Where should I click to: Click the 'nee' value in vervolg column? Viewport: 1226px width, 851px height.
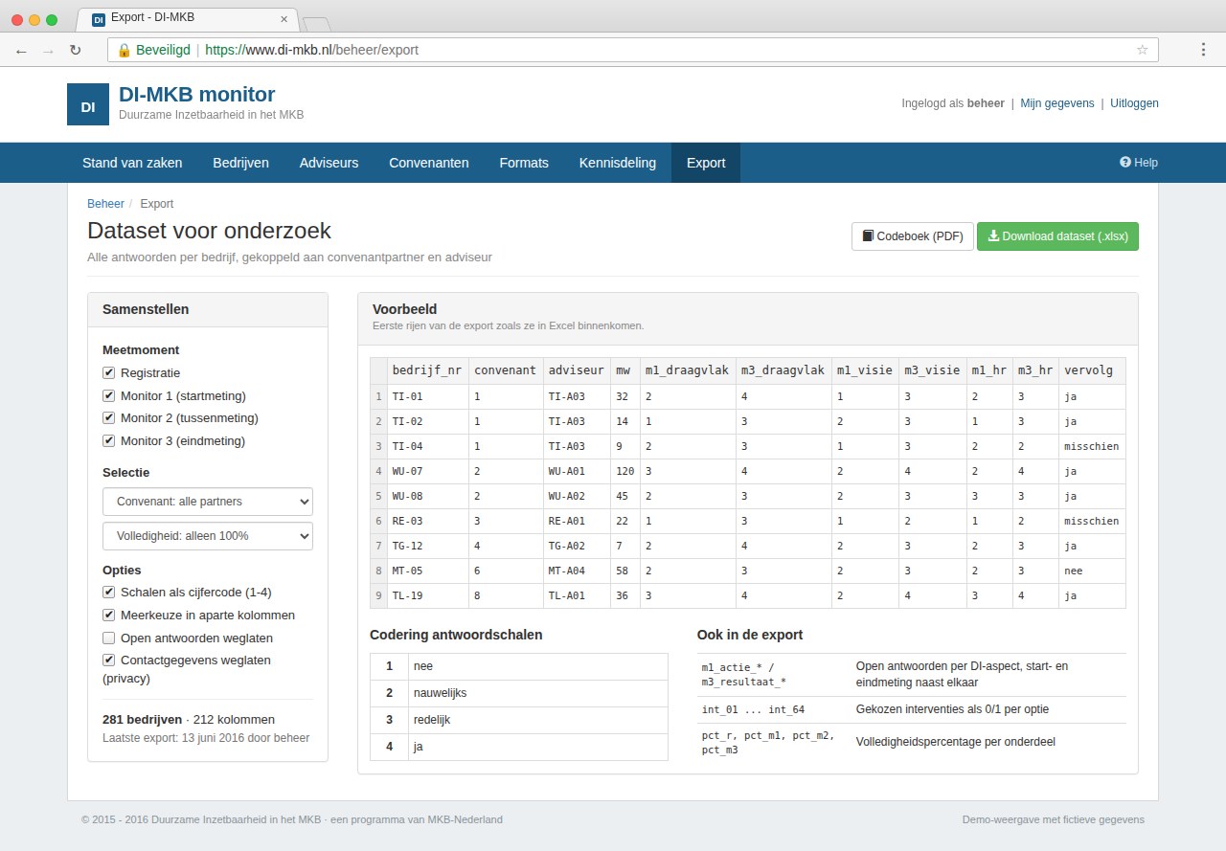pyautogui.click(x=1091, y=571)
